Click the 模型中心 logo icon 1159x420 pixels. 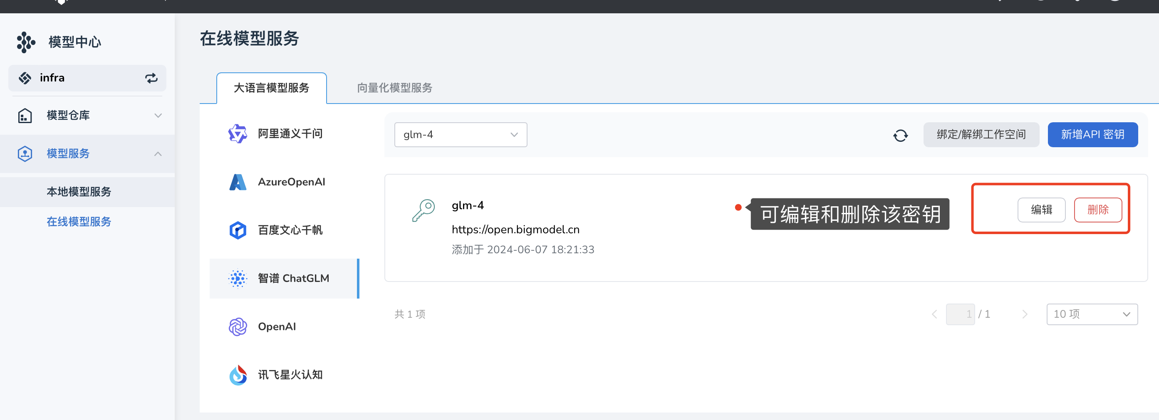pyautogui.click(x=26, y=42)
